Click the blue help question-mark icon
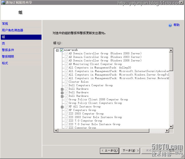185x159 pixels. (170, 25)
